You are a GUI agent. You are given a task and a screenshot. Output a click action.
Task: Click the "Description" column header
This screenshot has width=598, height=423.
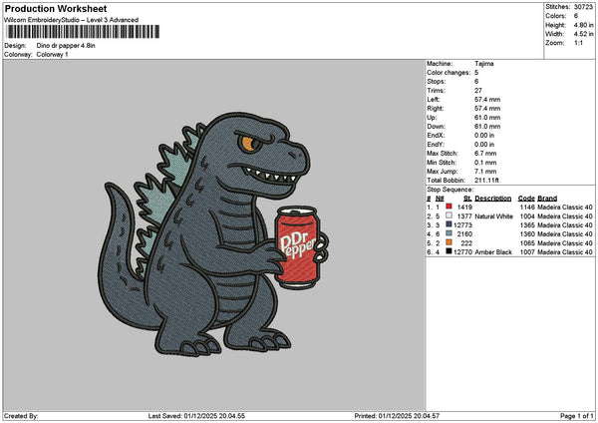tap(493, 199)
